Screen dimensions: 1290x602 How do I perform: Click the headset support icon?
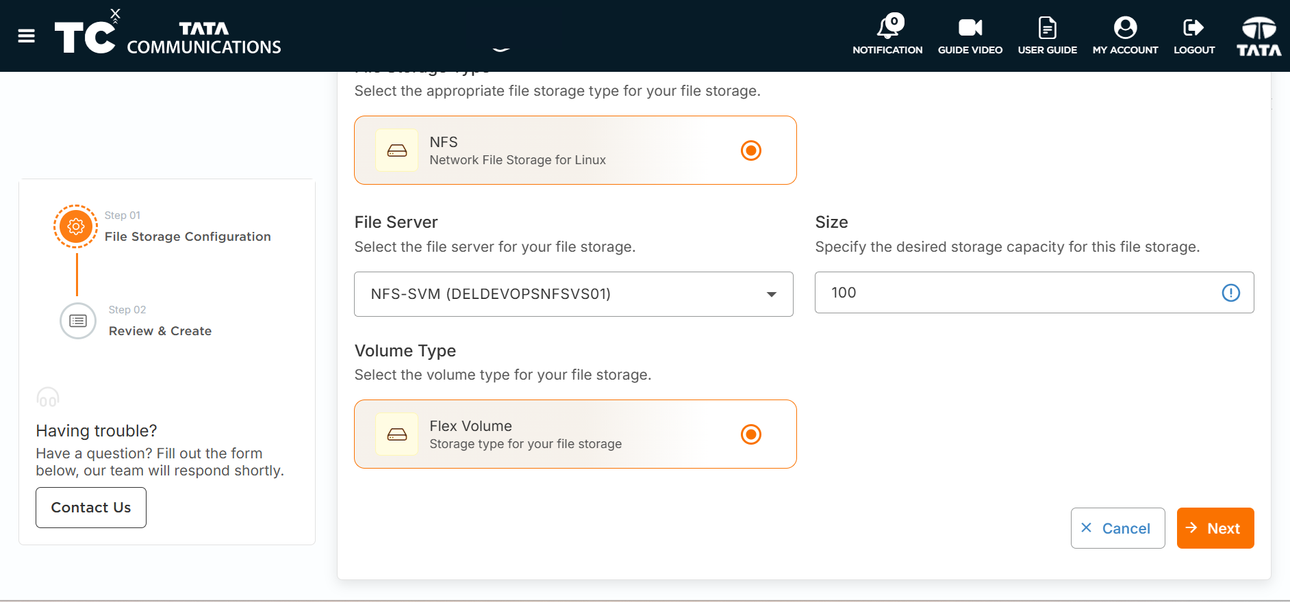click(48, 397)
